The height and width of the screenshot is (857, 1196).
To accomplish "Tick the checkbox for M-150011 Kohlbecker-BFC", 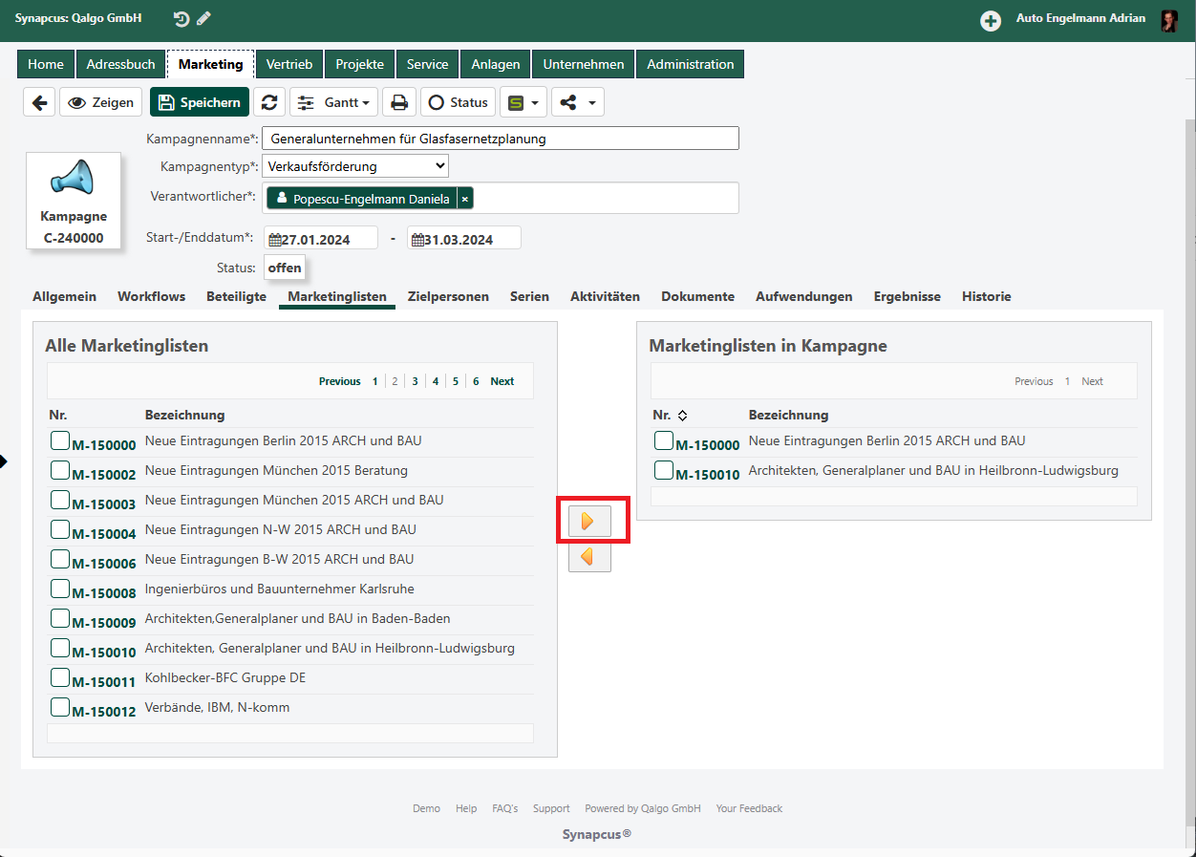I will [x=59, y=677].
